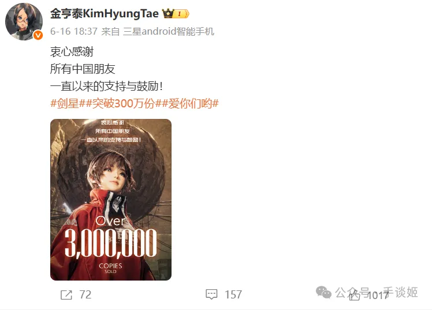Open the 金亨泰KimHyungTae username link

click(105, 13)
